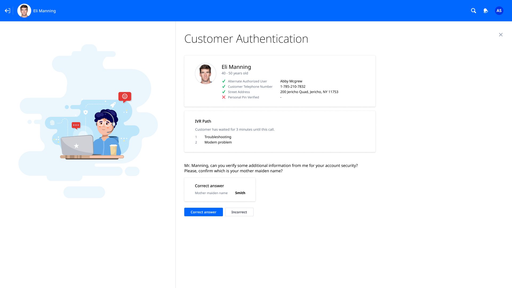The height and width of the screenshot is (288, 512).
Task: Click the Eli Manning name in card
Action: coord(236,67)
